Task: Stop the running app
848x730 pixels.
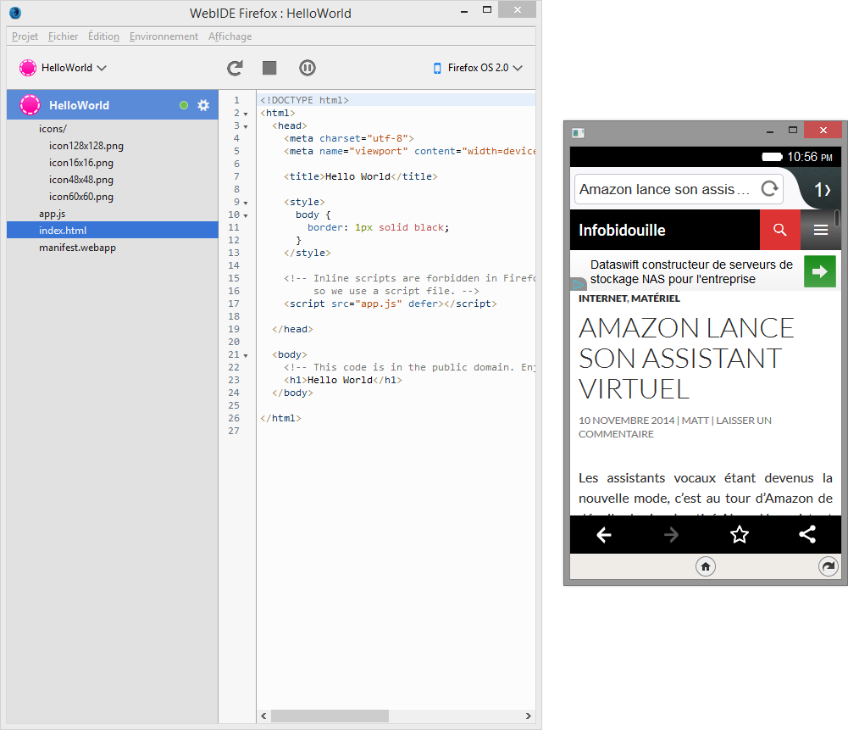Action: click(269, 68)
